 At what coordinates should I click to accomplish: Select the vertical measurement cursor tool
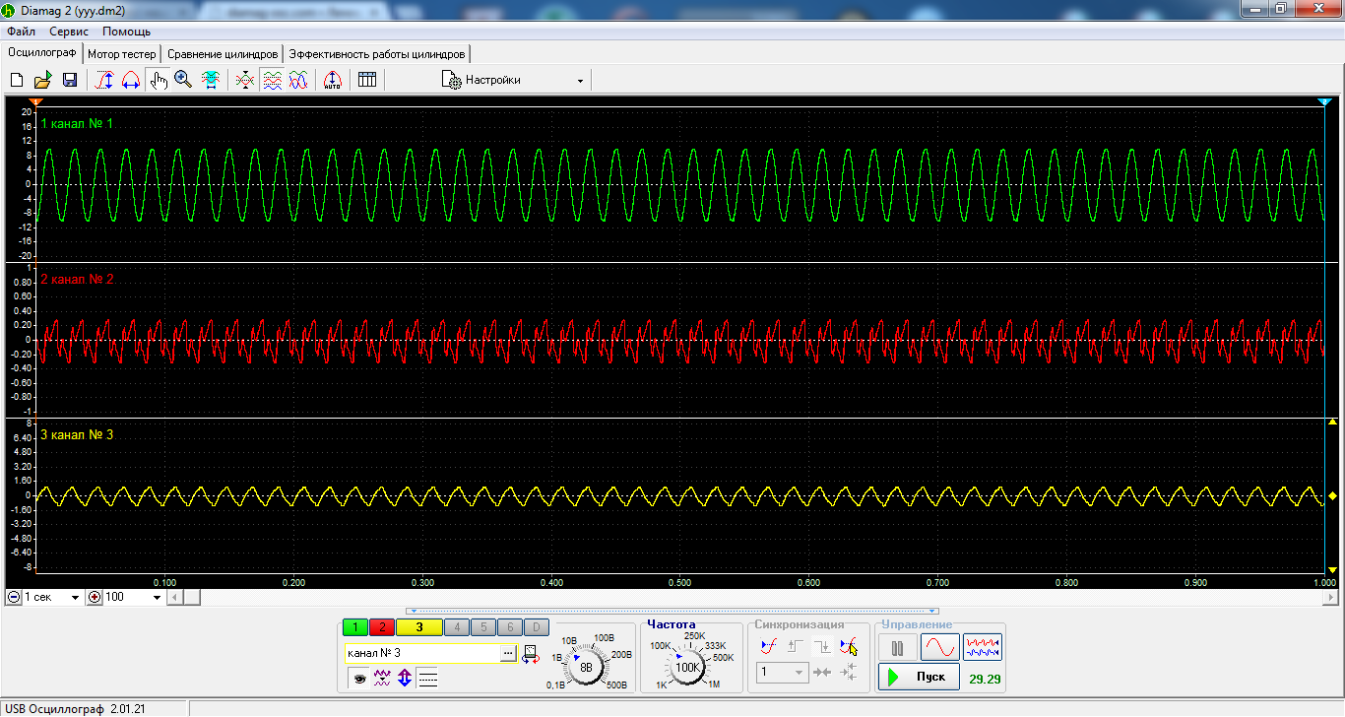[x=104, y=80]
